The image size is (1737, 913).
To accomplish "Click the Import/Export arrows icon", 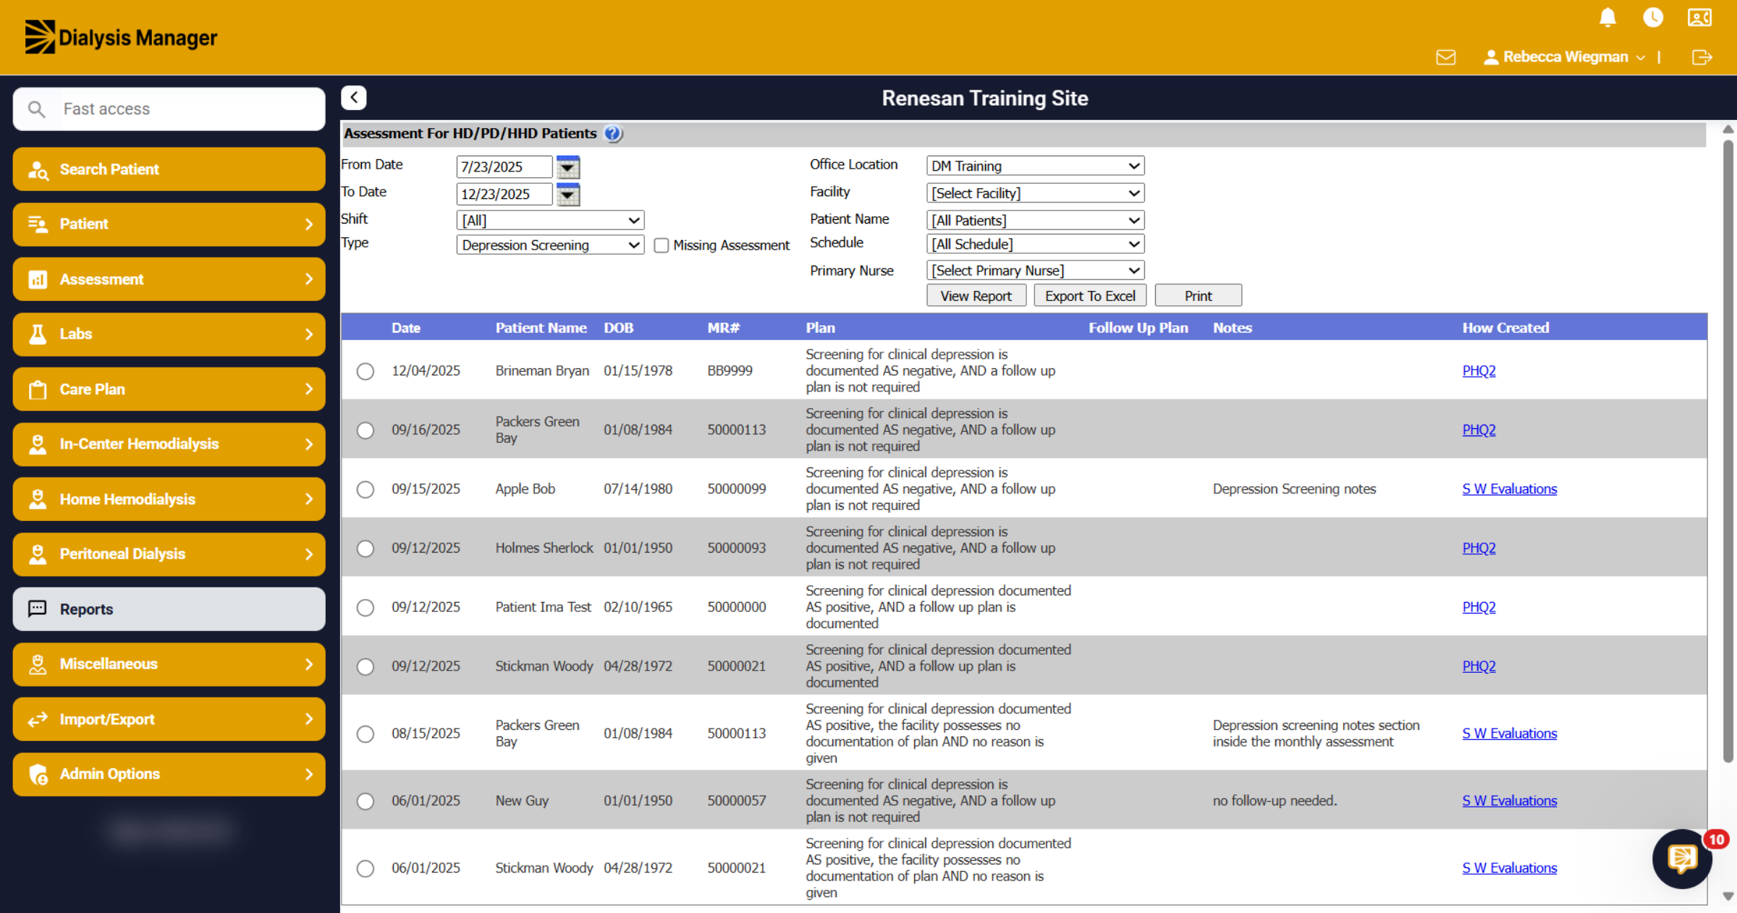I will 38,719.
